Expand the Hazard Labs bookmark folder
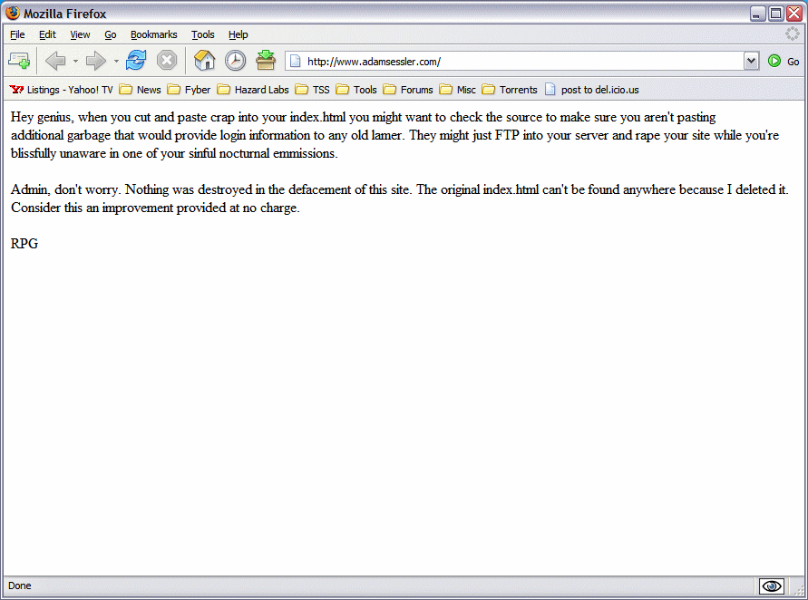Viewport: 808px width, 600px height. (x=252, y=90)
